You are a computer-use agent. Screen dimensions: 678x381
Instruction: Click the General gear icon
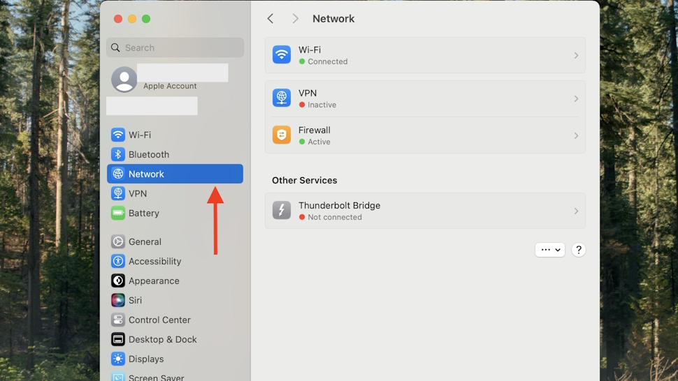(x=117, y=241)
